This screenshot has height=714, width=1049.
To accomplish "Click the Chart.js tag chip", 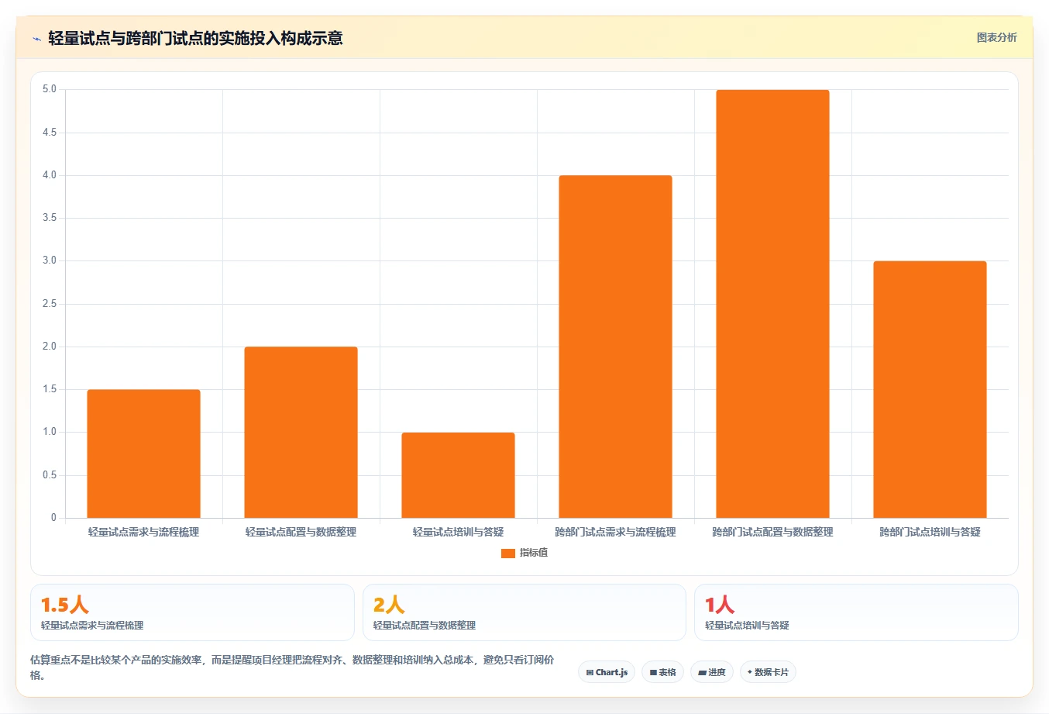I will click(607, 672).
